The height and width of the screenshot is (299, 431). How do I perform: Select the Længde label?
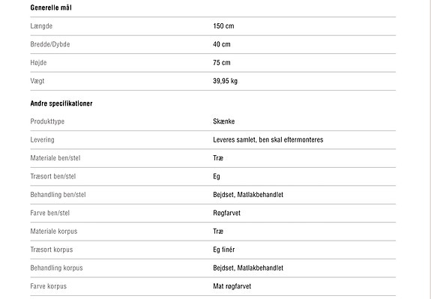(41, 26)
